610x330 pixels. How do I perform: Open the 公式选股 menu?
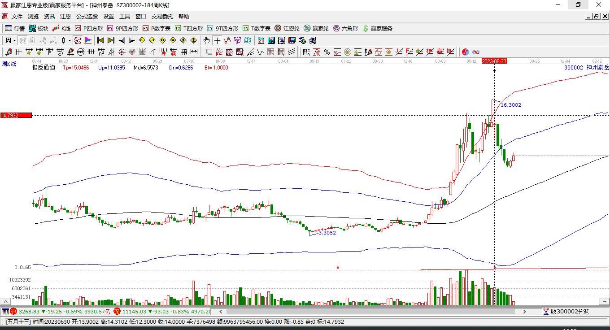point(87,17)
